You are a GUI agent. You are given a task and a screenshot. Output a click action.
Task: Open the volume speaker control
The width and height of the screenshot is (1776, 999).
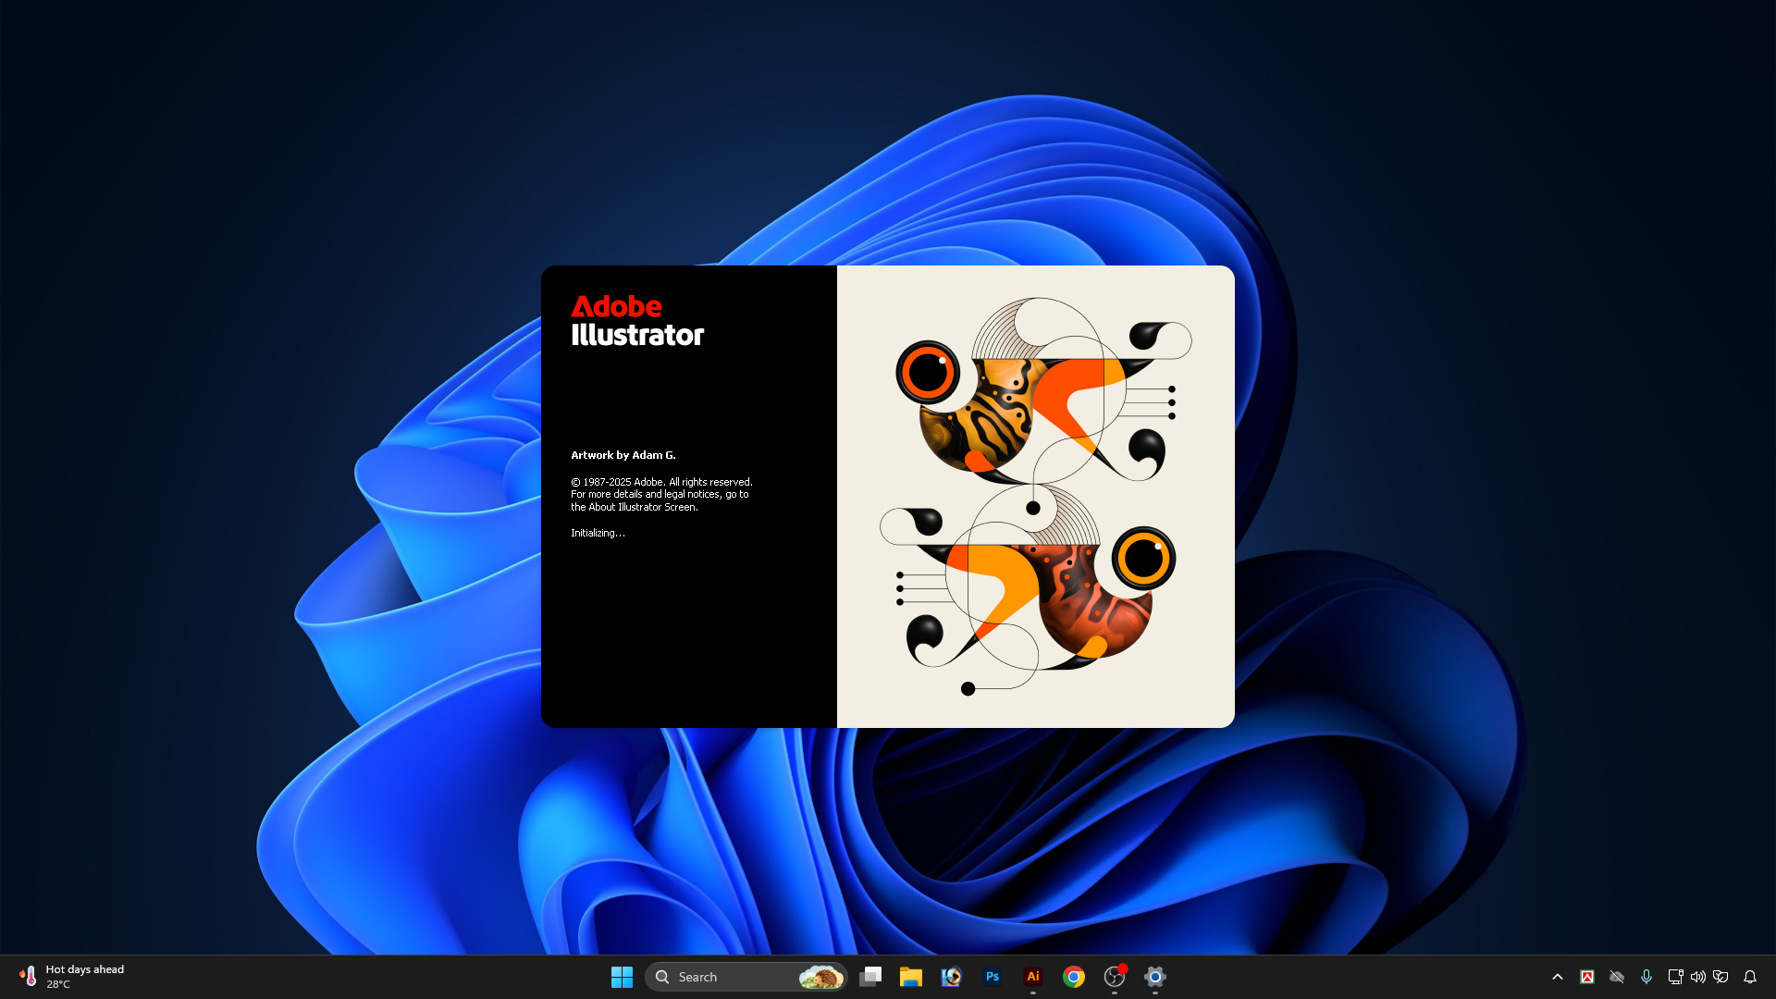click(x=1698, y=977)
